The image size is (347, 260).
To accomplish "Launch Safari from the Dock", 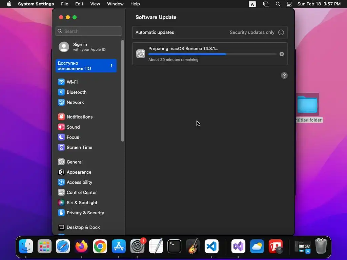I will [x=63, y=246].
